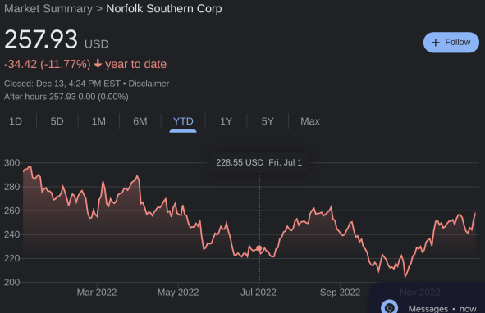Click the red down arrow beside year to date
This screenshot has width=485, height=313.
(98, 64)
